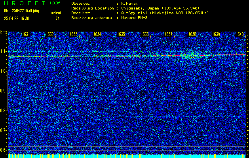Click the 1.1 kHz frequency label
This screenshot has width=249, height=158.
point(3,51)
